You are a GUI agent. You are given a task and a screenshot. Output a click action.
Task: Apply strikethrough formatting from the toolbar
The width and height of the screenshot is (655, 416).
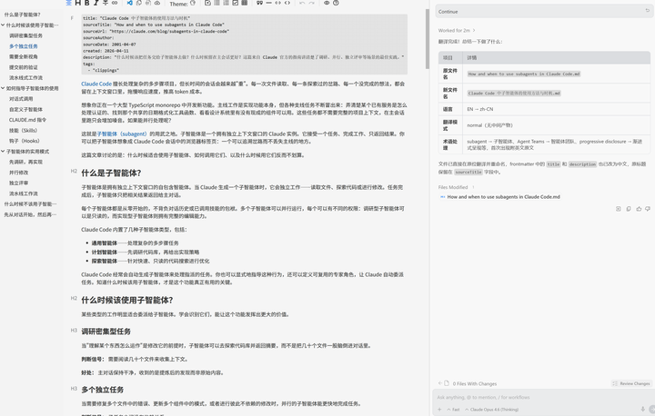pyautogui.click(x=106, y=3)
